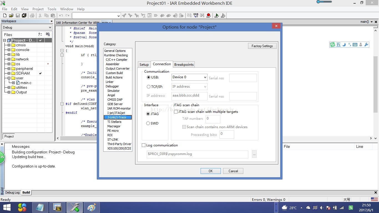Choose the SWD interface radio button

(x=148, y=123)
